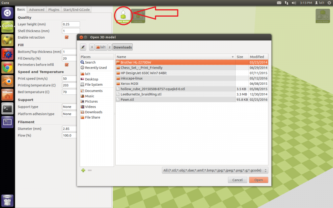Open the sound volume indicator

pyautogui.click(x=294, y=3)
